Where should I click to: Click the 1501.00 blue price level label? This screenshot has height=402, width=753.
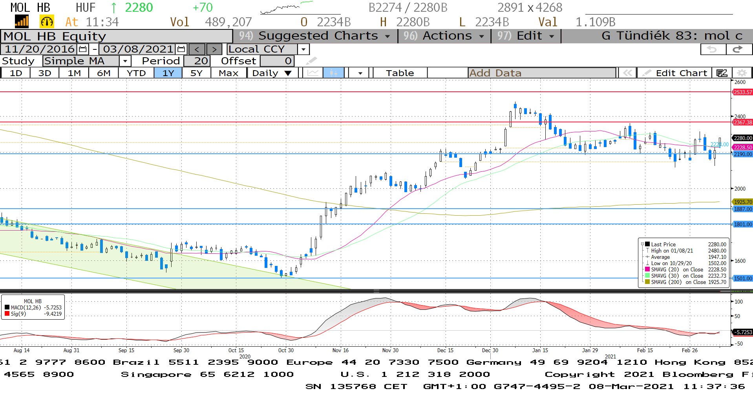point(742,278)
